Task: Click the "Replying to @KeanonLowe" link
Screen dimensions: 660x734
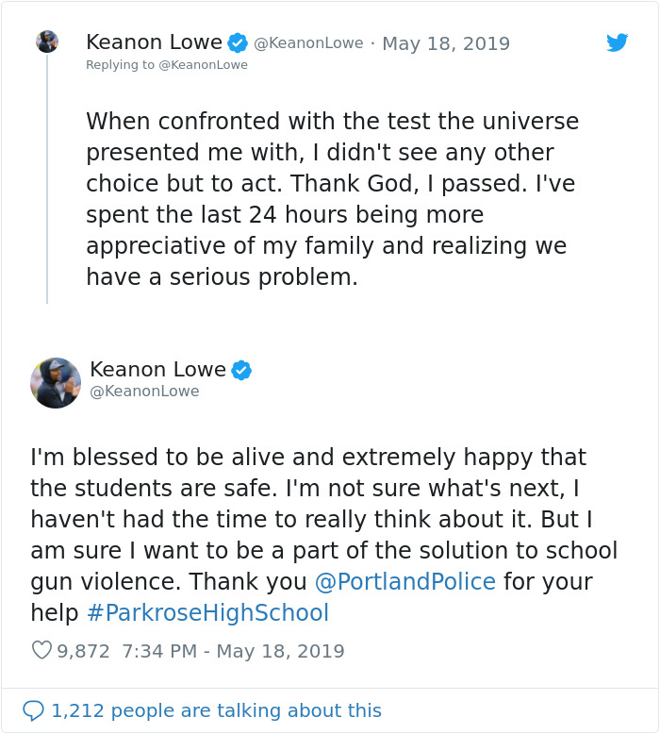Action: tap(167, 65)
